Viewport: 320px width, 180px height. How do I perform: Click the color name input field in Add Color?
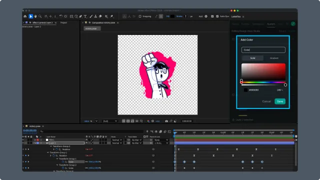click(x=263, y=50)
